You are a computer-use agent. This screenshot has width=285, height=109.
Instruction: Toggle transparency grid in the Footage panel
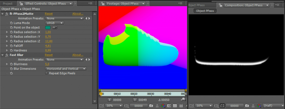click(x=175, y=106)
